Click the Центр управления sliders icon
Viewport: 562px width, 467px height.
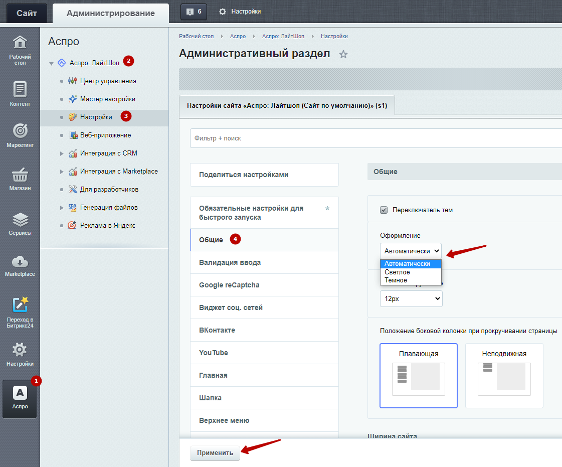(x=72, y=81)
